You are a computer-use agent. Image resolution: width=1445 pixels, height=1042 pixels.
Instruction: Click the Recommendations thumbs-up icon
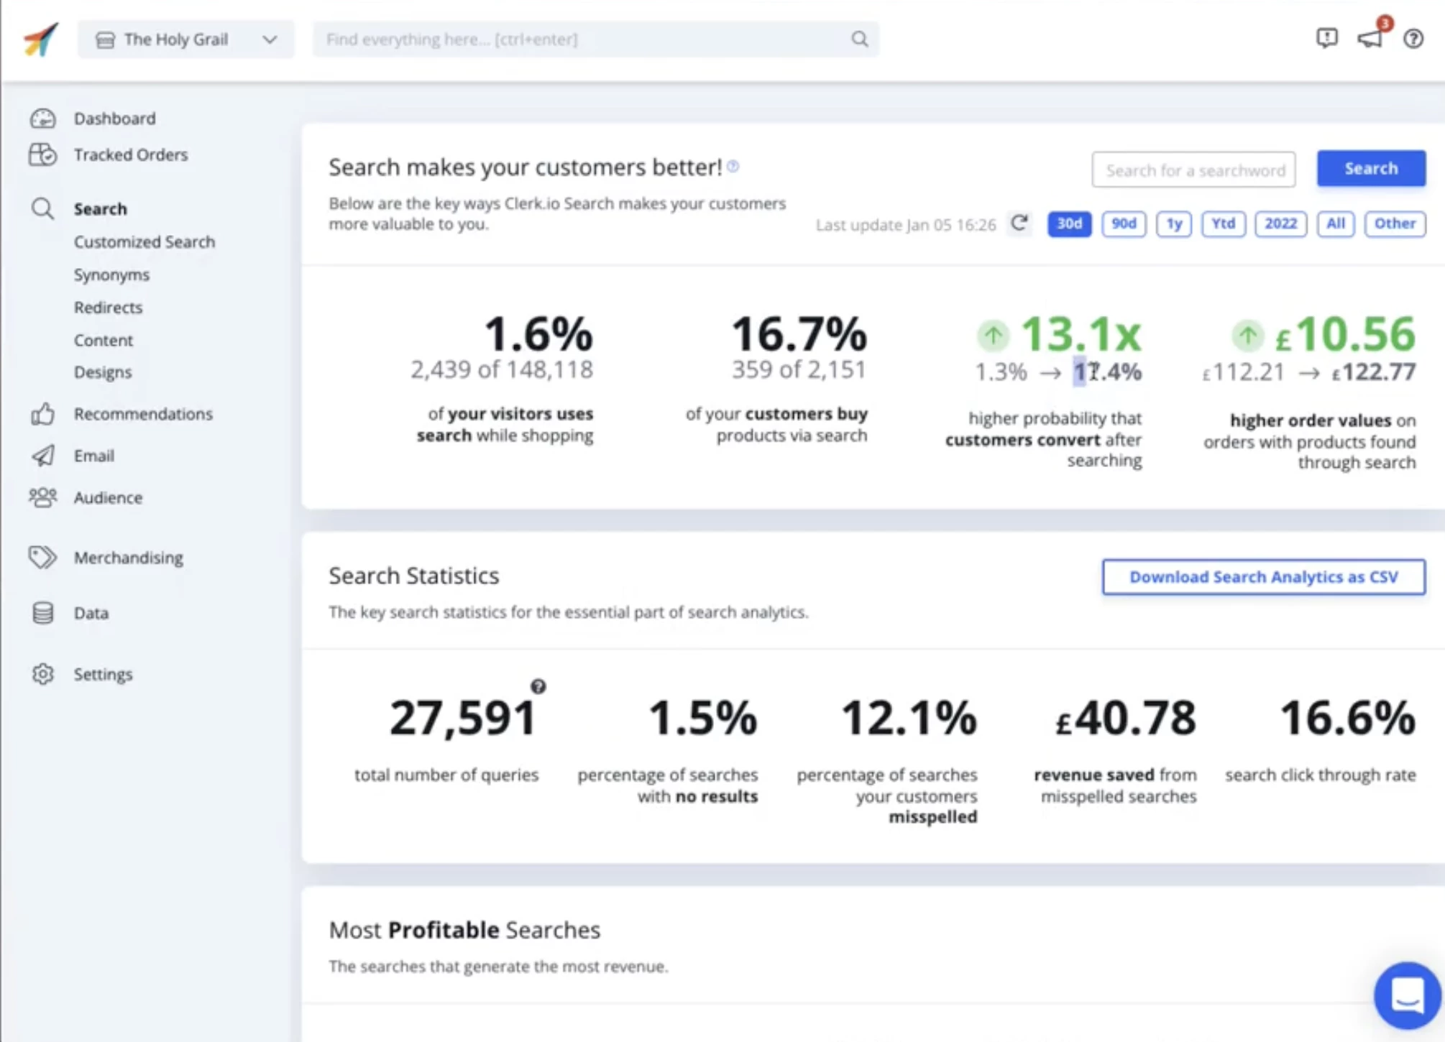(42, 413)
